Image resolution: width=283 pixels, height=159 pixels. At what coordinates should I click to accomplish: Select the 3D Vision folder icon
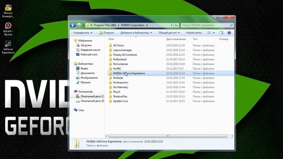(x=110, y=45)
